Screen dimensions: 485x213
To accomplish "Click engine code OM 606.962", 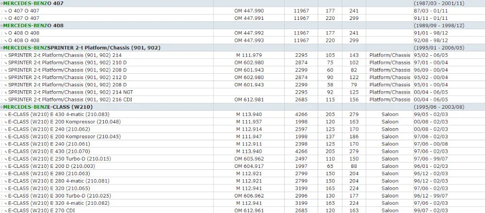I will (x=249, y=196).
